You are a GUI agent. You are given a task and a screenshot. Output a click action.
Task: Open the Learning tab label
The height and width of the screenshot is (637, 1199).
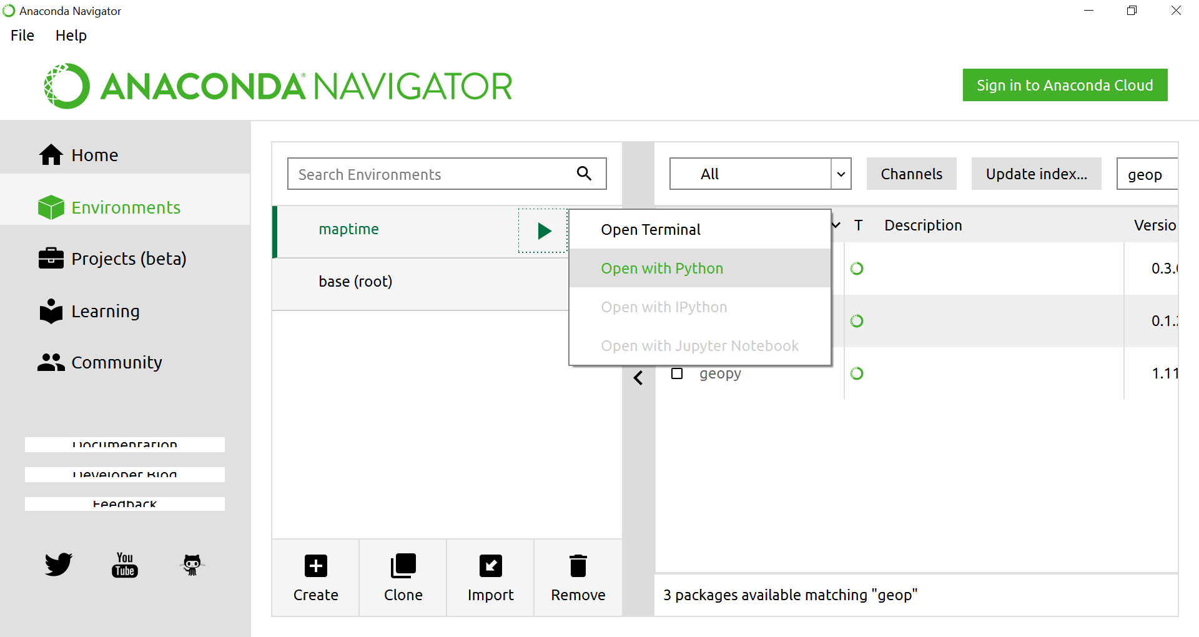[106, 311]
